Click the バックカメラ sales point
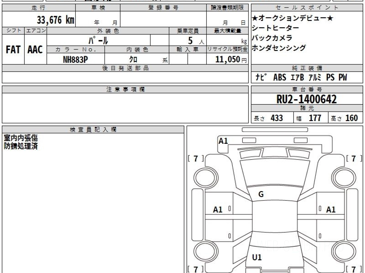Viewport: 365px width, 273px height. [272, 38]
